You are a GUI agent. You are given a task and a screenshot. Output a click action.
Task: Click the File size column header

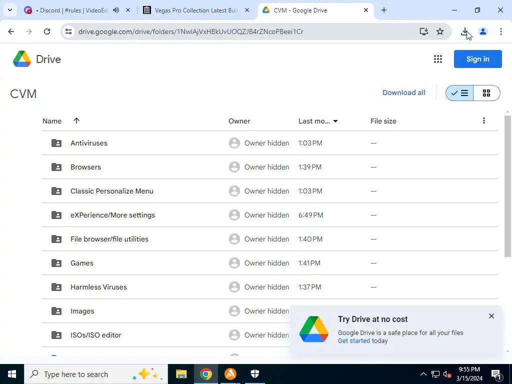coord(383,121)
